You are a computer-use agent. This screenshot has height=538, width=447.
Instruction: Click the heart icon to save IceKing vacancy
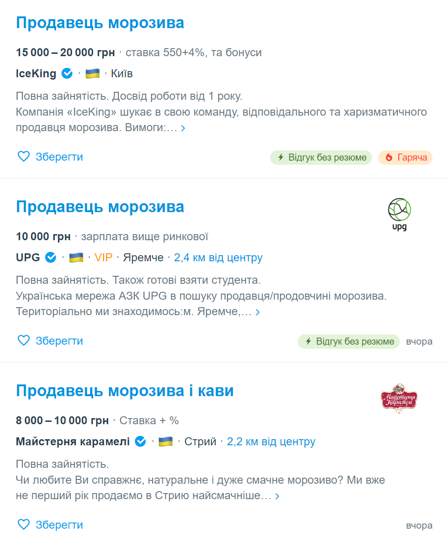(x=23, y=156)
